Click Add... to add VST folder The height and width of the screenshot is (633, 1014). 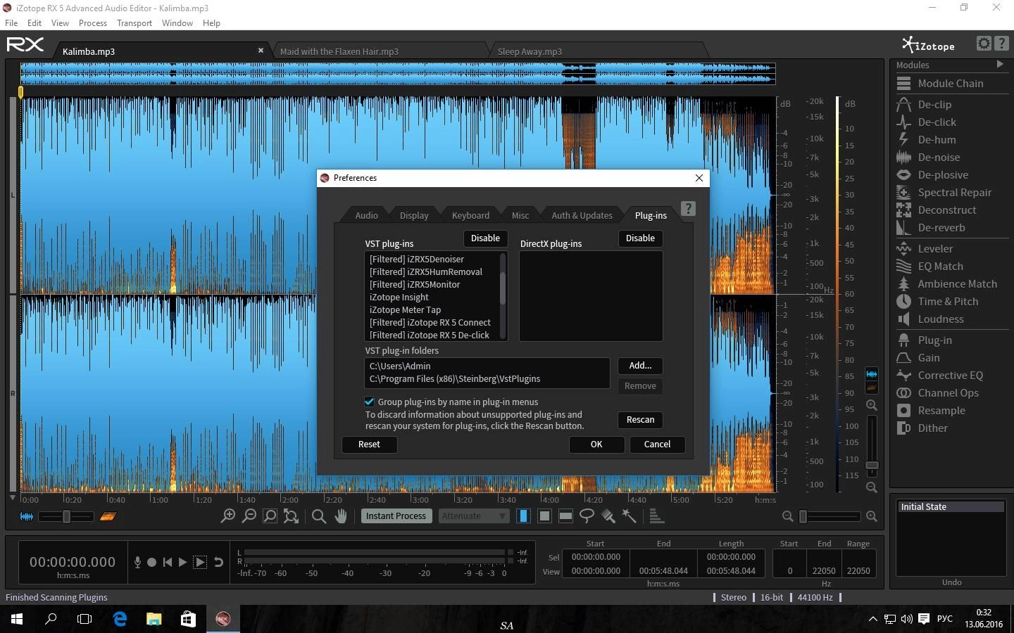click(640, 366)
